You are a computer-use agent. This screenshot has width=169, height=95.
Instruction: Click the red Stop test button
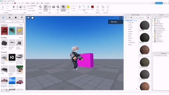pos(92,8)
